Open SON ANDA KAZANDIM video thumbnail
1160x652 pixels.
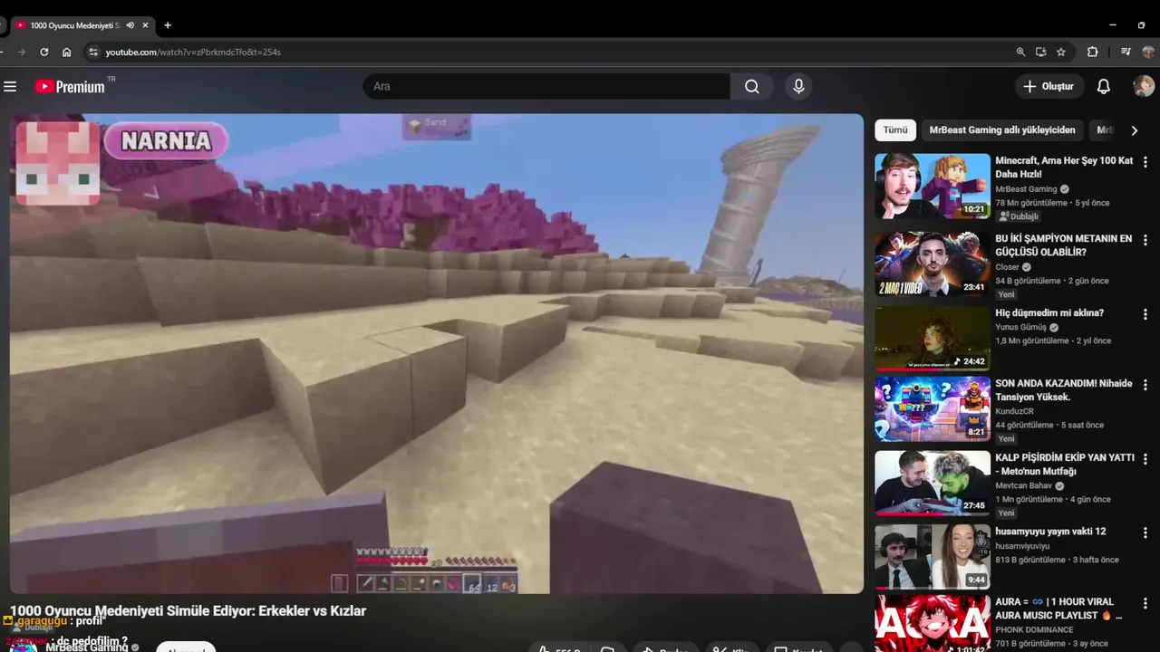tap(933, 409)
